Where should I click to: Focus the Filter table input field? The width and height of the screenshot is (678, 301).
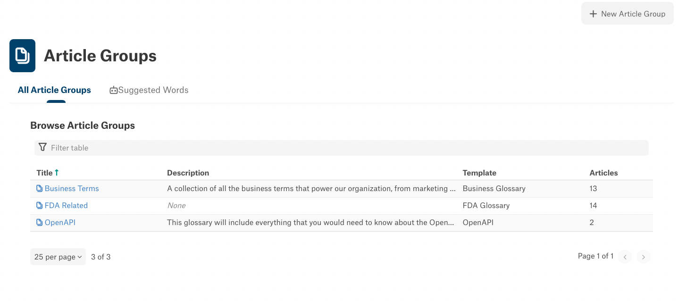point(342,148)
